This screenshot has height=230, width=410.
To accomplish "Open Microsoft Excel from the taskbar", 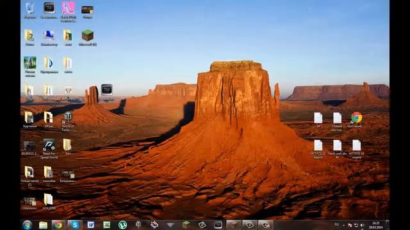I will pyautogui.click(x=106, y=225).
